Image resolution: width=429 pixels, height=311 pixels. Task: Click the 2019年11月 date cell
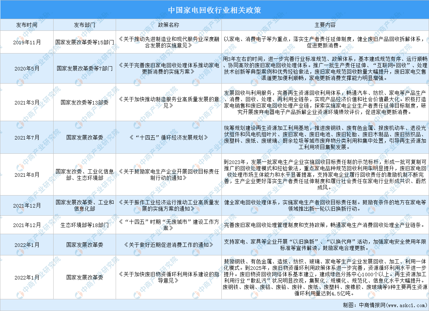27,42
